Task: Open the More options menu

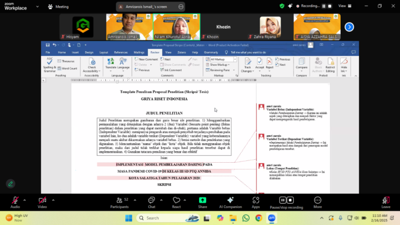Action: 318,203
